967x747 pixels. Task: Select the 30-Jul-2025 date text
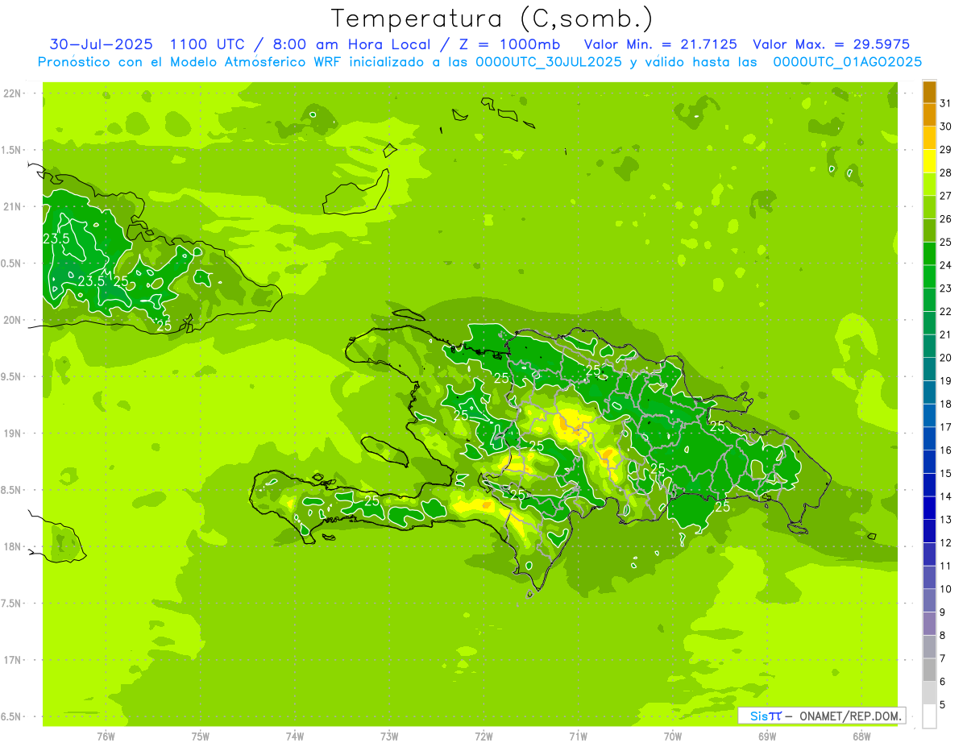click(101, 44)
